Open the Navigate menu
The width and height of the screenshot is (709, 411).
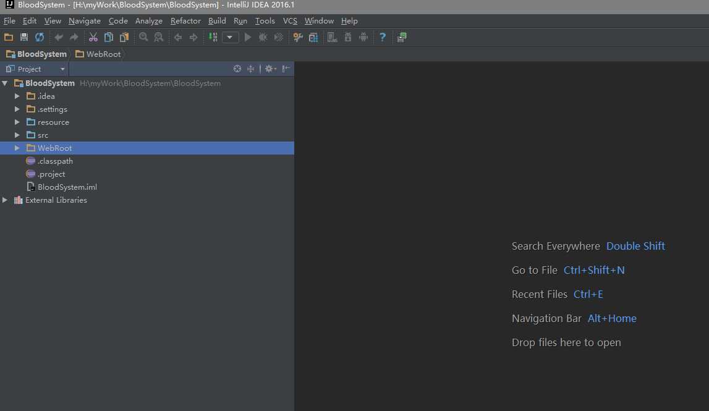coord(85,21)
